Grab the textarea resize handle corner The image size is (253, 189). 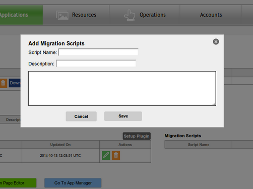click(214, 104)
